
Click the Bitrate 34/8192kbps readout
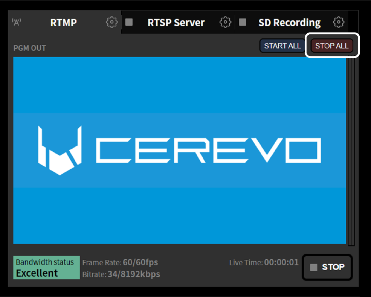(x=121, y=274)
